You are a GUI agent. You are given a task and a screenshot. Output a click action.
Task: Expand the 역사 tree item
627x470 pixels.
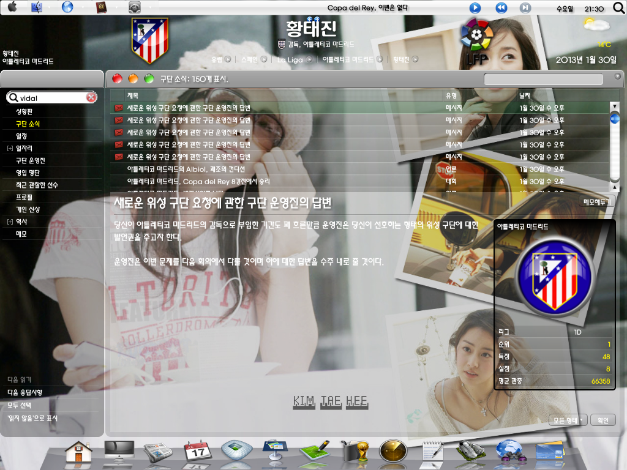coord(10,222)
